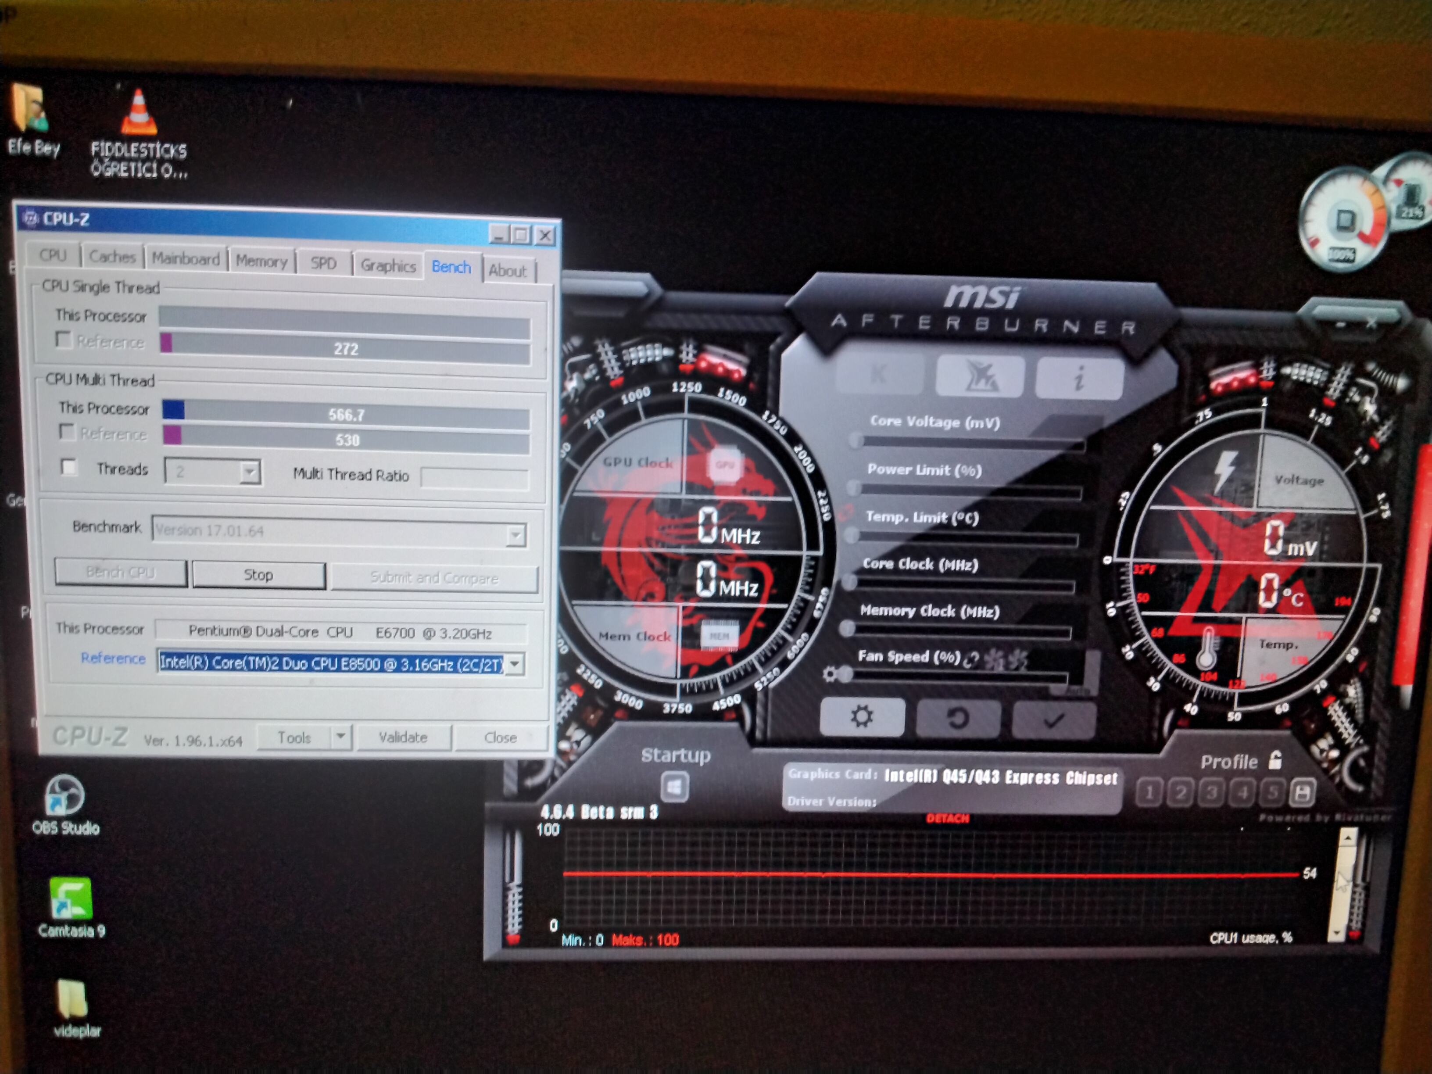Click the Stop benchmark button
The image size is (1432, 1074).
pyautogui.click(x=258, y=575)
